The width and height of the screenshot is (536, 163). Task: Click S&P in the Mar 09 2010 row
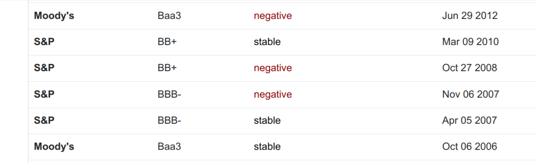click(44, 42)
